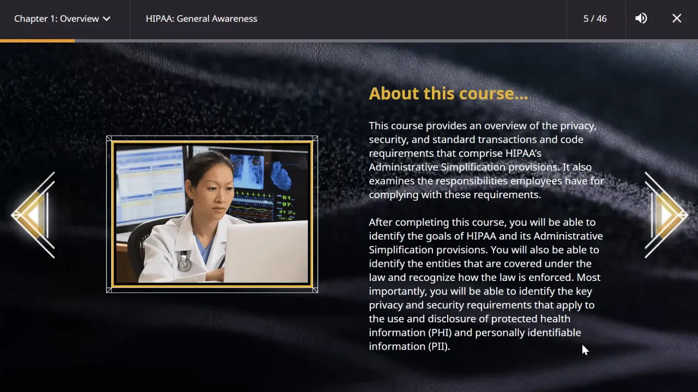Mute the course audio speaker icon
Screen dimensions: 698x392
(x=641, y=19)
